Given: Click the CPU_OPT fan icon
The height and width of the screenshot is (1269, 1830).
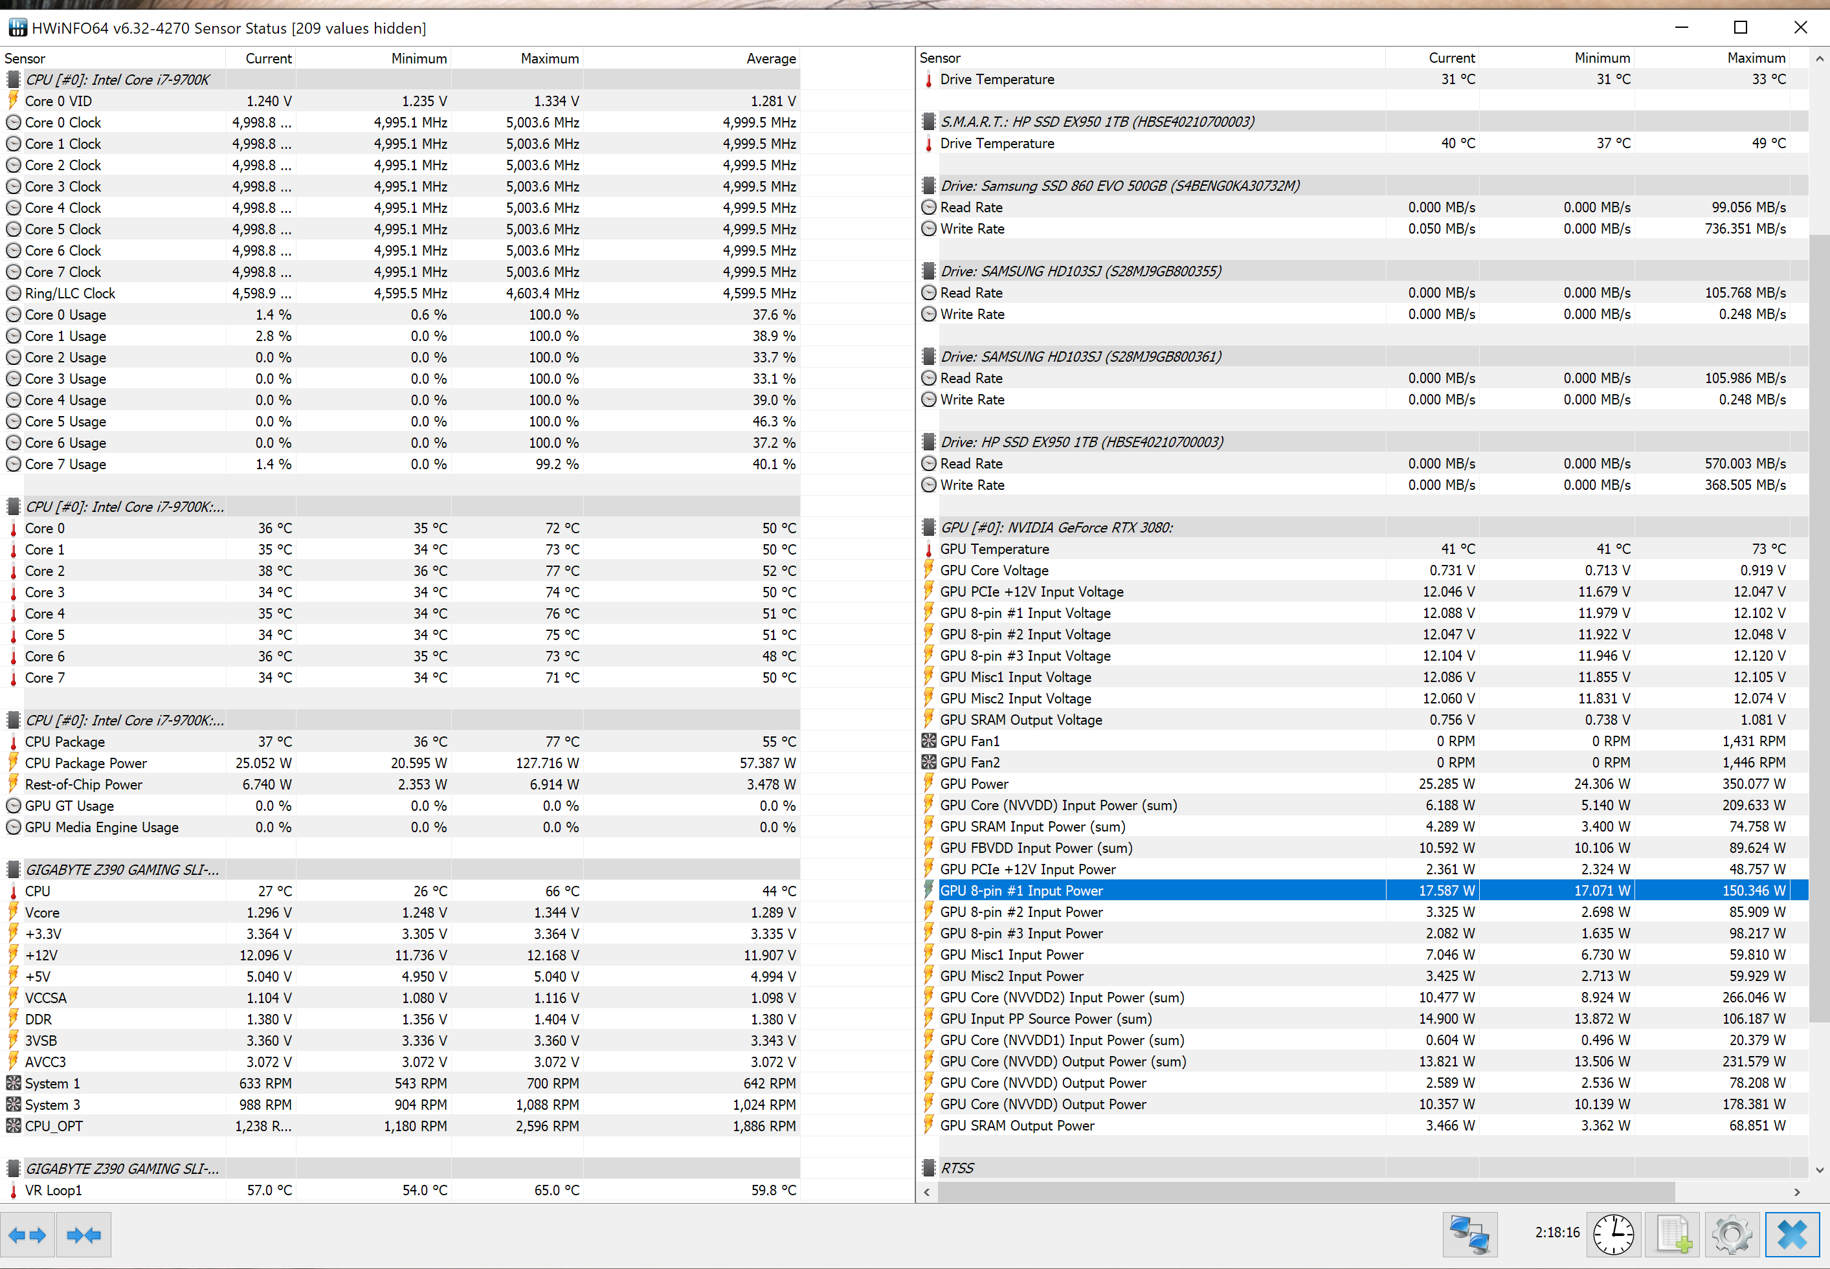Looking at the screenshot, I should point(14,1126).
